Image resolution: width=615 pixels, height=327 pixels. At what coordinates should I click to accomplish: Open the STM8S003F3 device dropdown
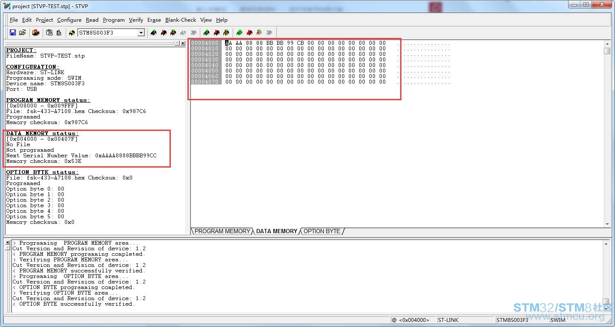pos(141,33)
